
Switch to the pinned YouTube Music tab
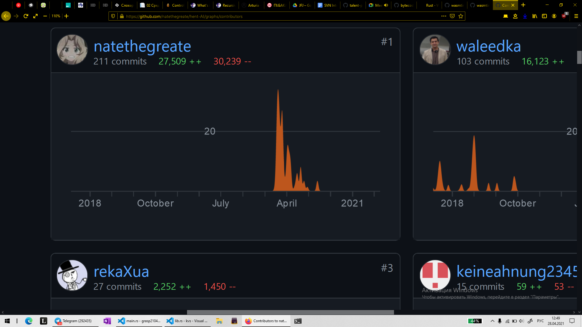coord(18,5)
